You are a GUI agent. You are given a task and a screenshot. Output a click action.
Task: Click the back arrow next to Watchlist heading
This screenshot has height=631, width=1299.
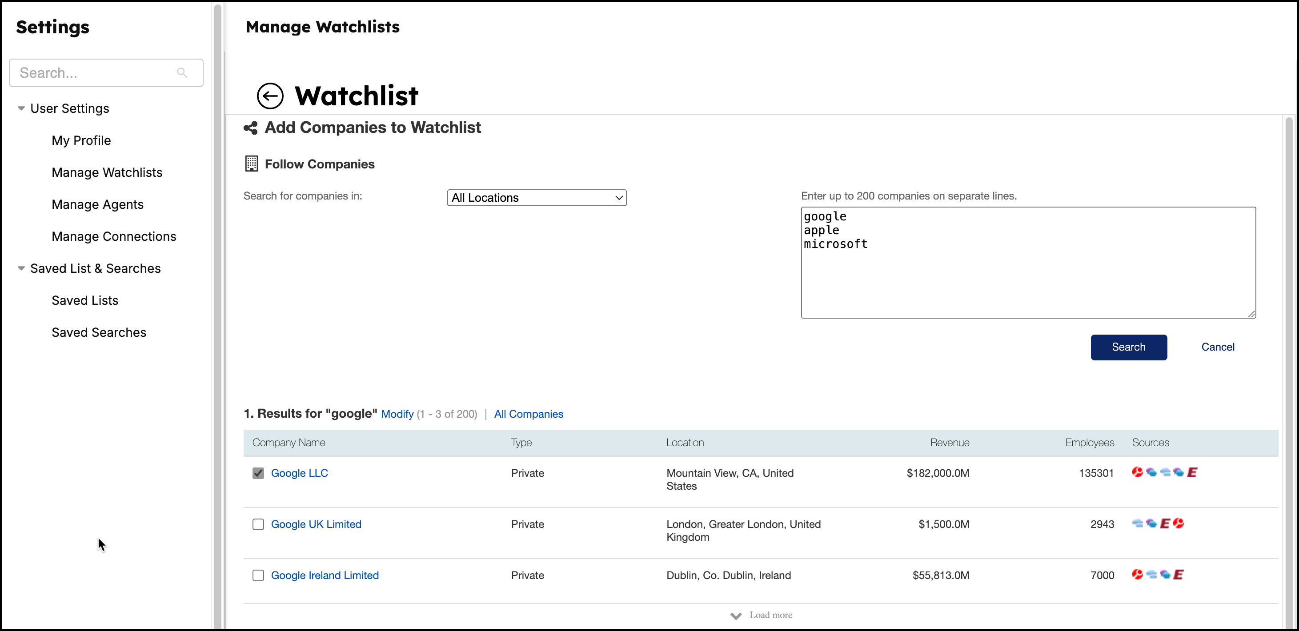pos(270,95)
